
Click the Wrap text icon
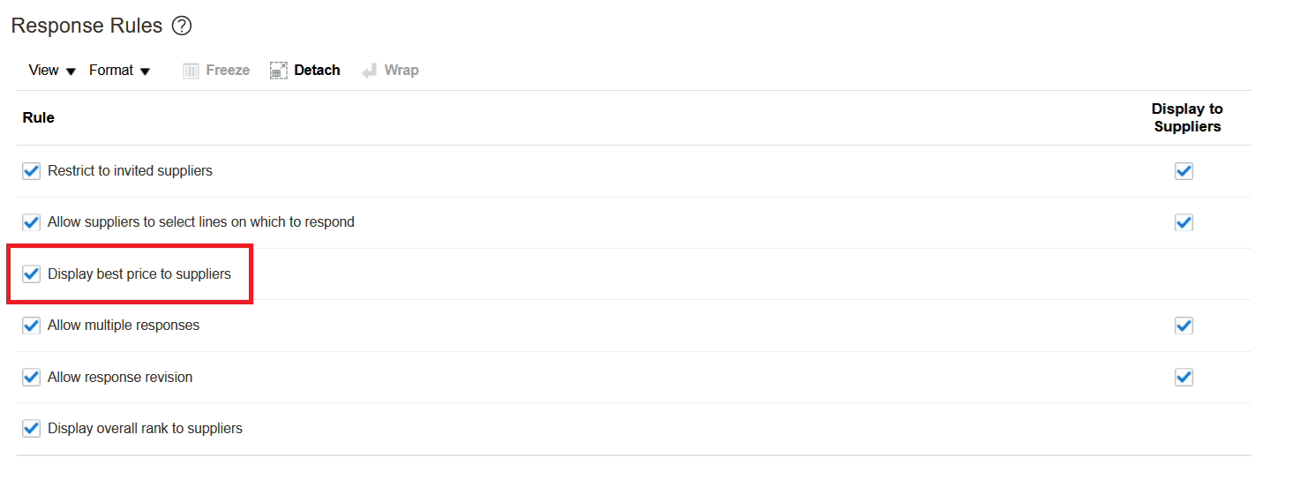pyautogui.click(x=369, y=71)
